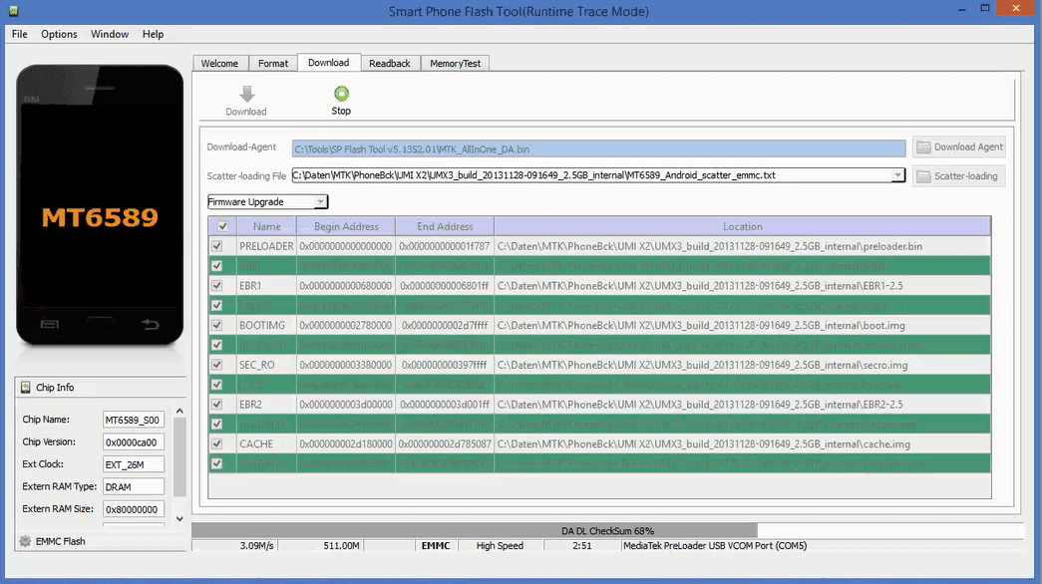Click the 2:51 elapsed time in status bar
This screenshot has width=1042, height=584.
582,545
